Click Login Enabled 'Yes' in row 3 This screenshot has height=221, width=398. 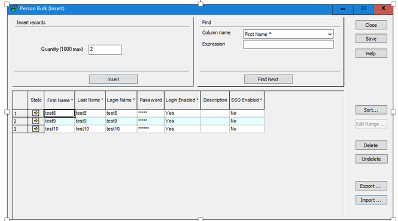point(183,129)
